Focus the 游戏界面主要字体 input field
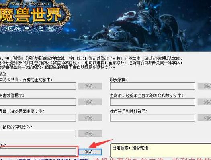Image resolution: width=211 pixels, height=160 pixels. coord(38,118)
